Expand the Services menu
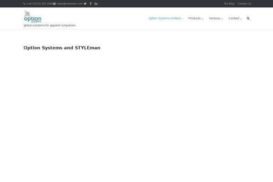 coord(216,18)
